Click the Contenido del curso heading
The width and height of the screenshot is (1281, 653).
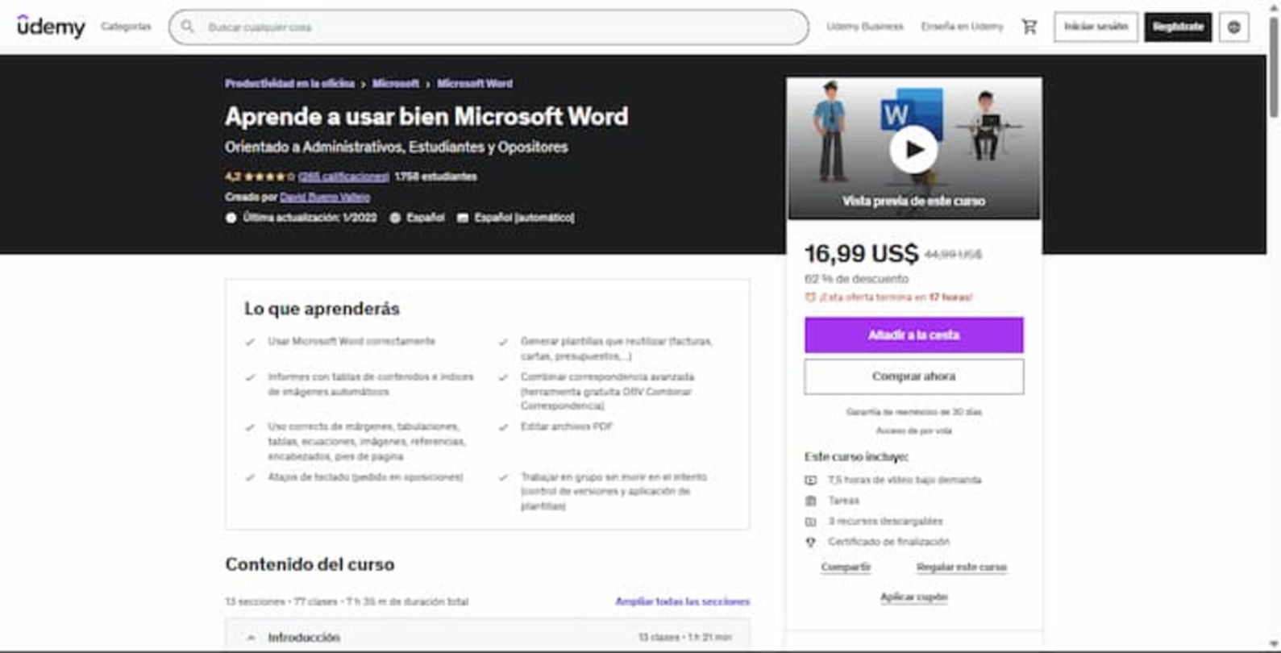(310, 564)
